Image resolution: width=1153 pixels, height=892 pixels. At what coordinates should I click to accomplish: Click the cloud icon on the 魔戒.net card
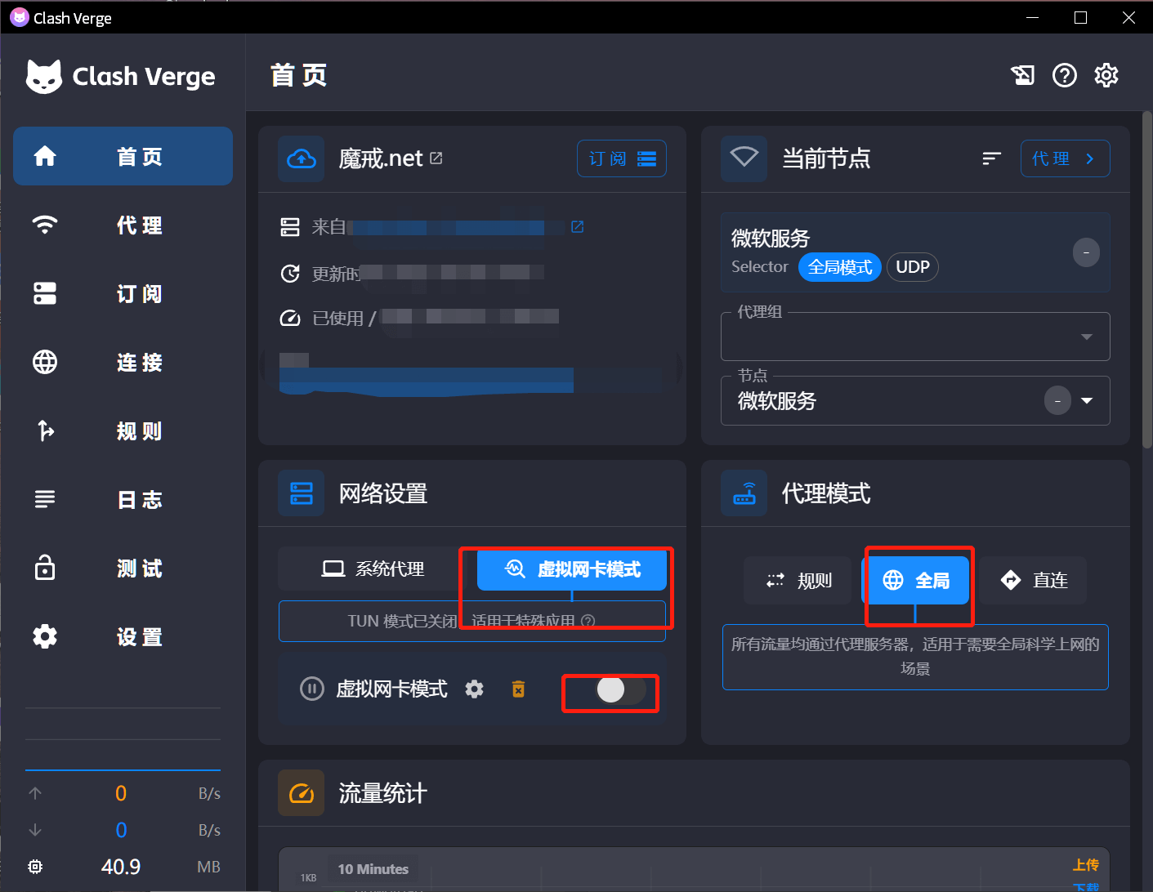pos(302,158)
